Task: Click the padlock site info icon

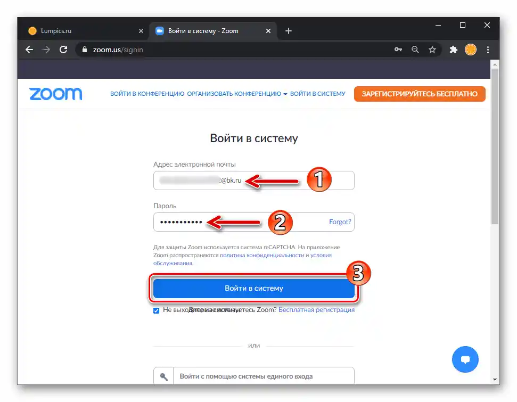Action: (x=85, y=50)
